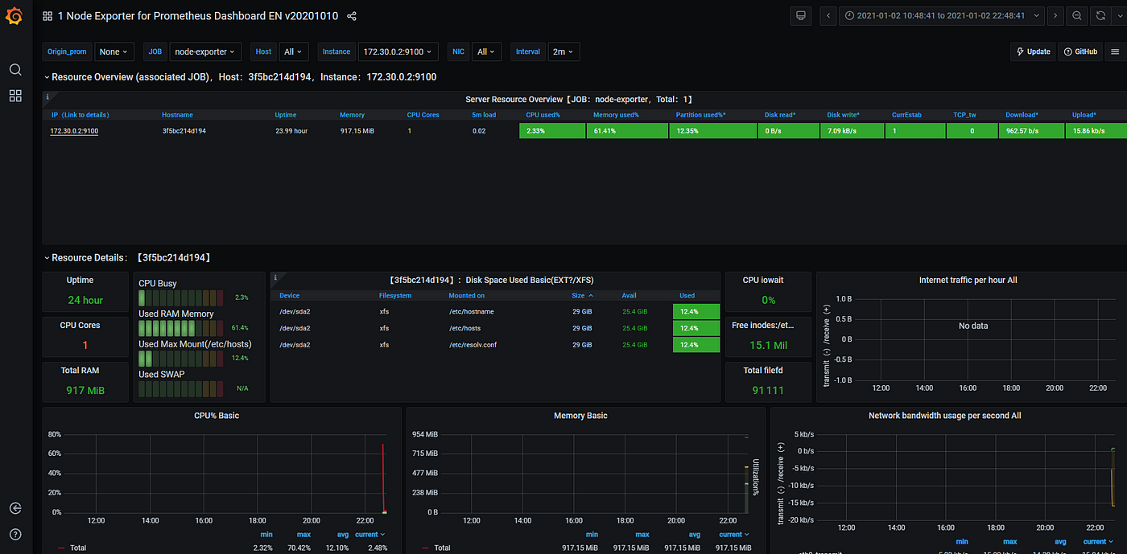
Task: Open Network bandwidth usage panel title menu
Action: [x=945, y=416]
